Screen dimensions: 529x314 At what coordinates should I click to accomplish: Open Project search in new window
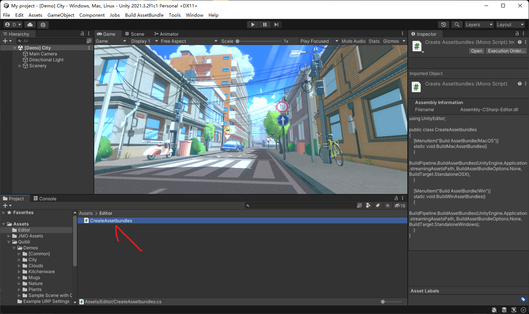[359, 205]
